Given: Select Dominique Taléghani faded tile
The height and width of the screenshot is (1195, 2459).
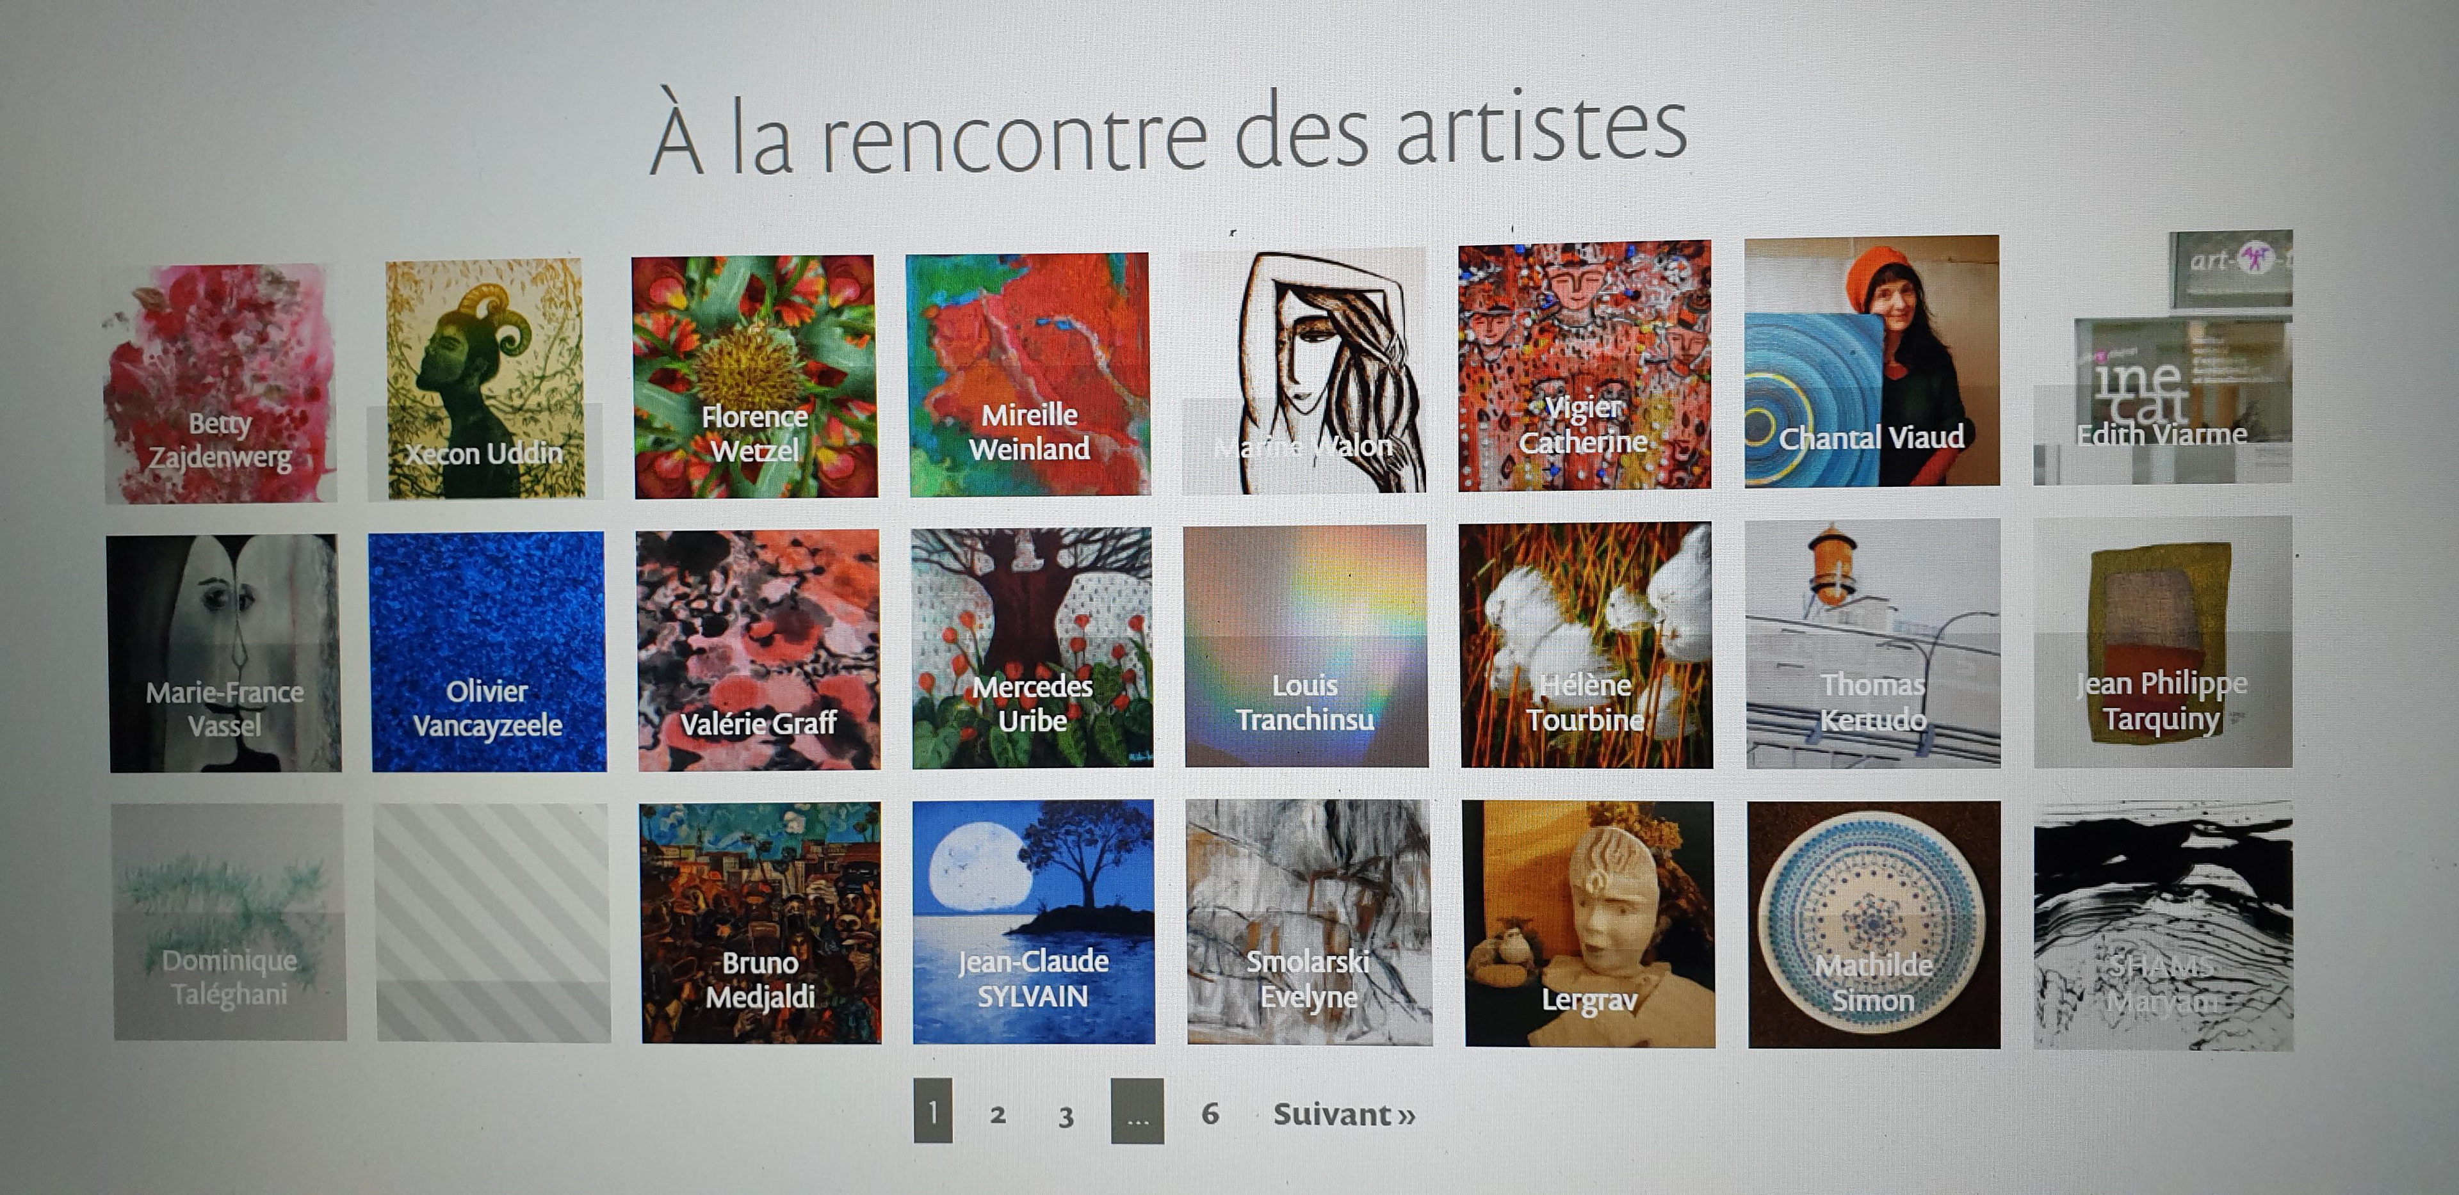Looking at the screenshot, I should pyautogui.click(x=228, y=922).
